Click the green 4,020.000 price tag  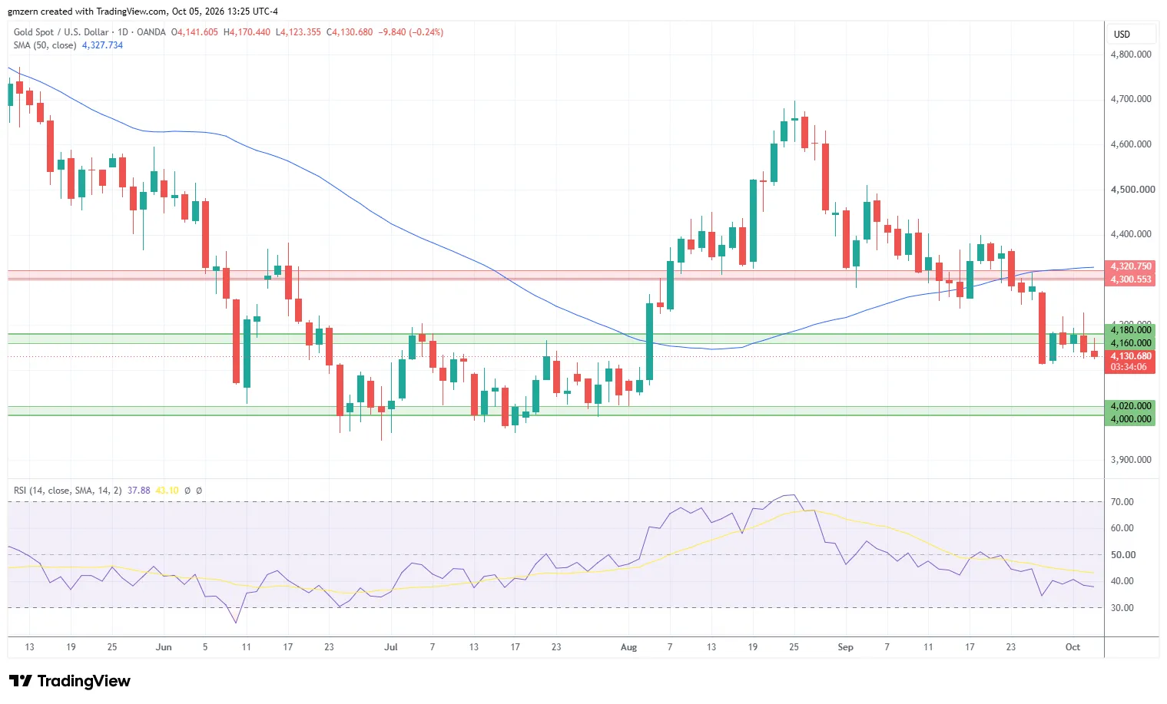tap(1131, 406)
